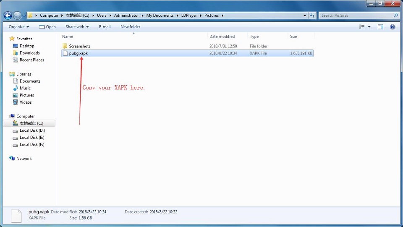Click the Forward navigation arrow

(x=17, y=16)
